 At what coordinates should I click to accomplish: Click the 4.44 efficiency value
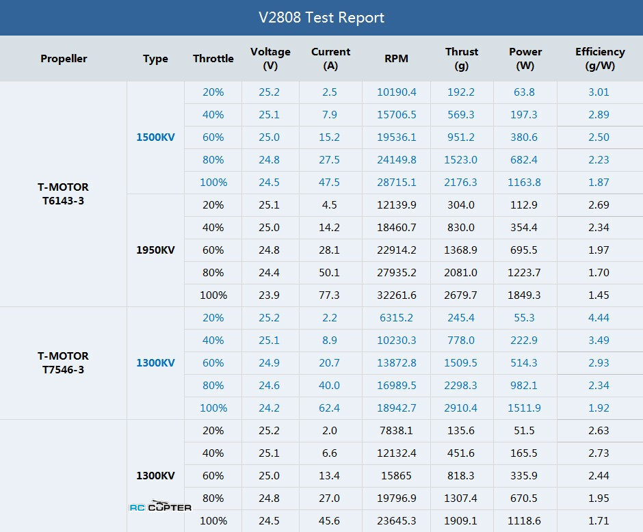pos(599,318)
